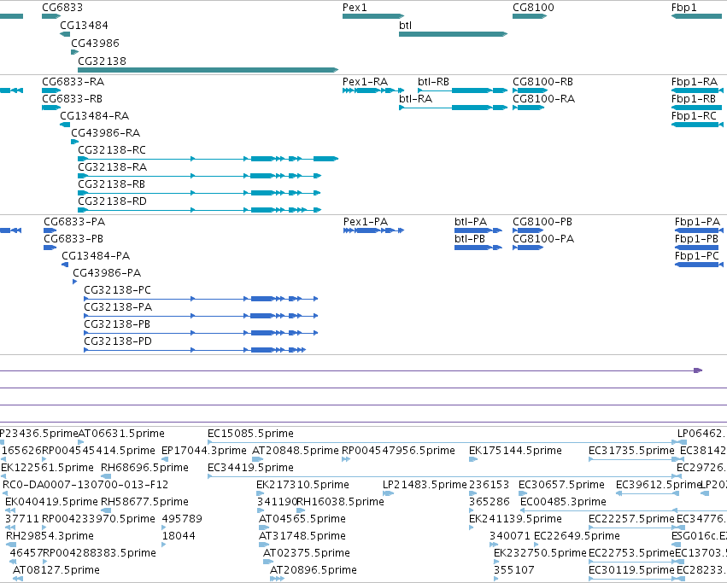Click the Pex1-PA protein label
This screenshot has height=583, width=727.
point(366,222)
